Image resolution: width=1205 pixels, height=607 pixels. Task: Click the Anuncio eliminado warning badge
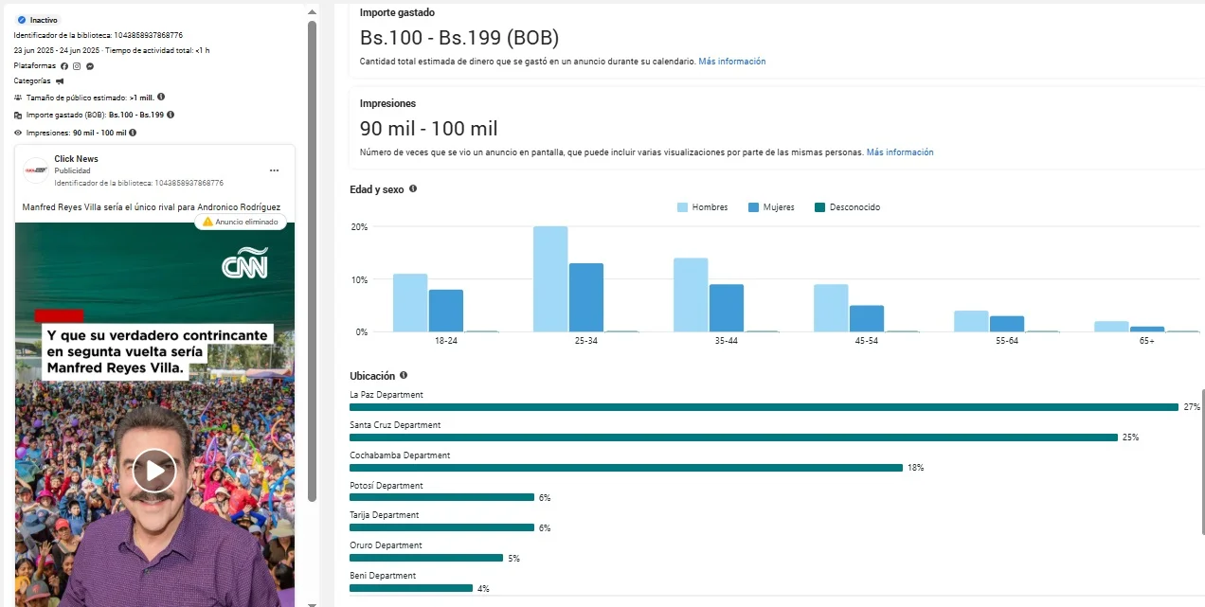pyautogui.click(x=240, y=222)
